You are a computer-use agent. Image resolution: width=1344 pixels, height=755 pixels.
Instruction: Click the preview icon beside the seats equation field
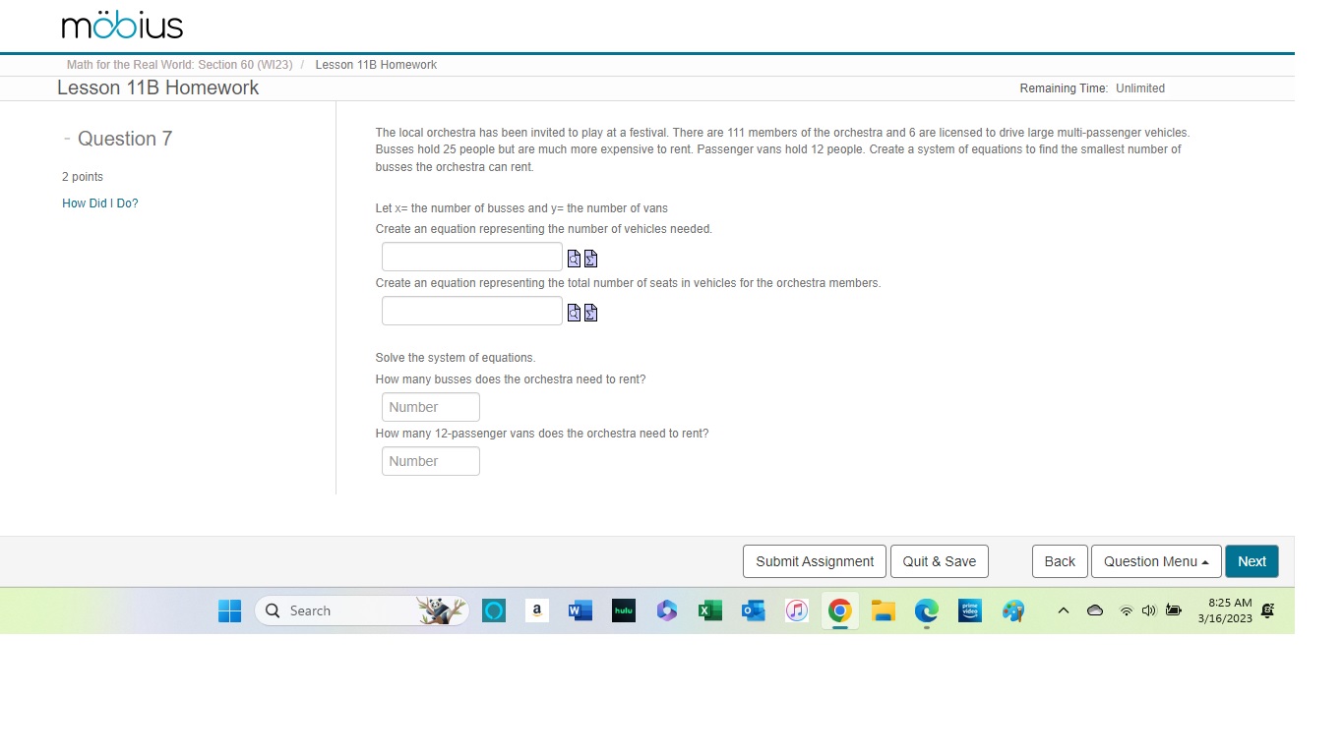[574, 313]
